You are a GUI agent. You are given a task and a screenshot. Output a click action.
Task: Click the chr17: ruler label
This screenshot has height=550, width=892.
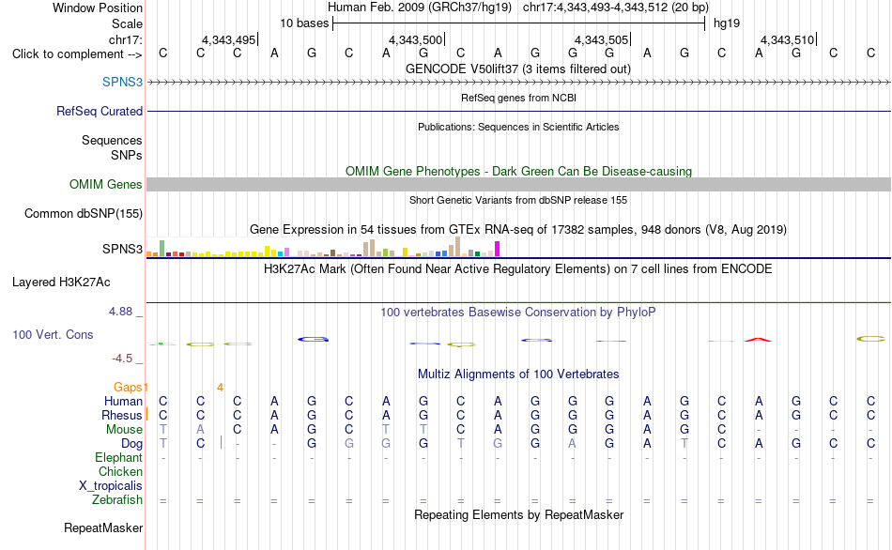pos(126,39)
